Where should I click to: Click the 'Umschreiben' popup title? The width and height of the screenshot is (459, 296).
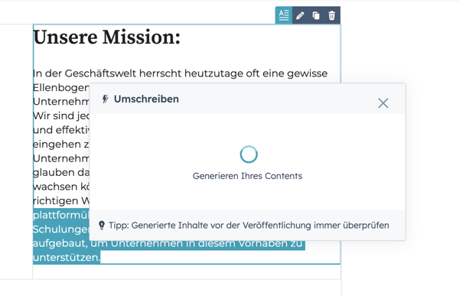[146, 99]
